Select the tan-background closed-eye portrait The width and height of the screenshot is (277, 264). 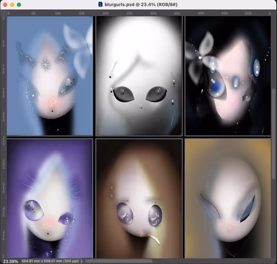228,199
